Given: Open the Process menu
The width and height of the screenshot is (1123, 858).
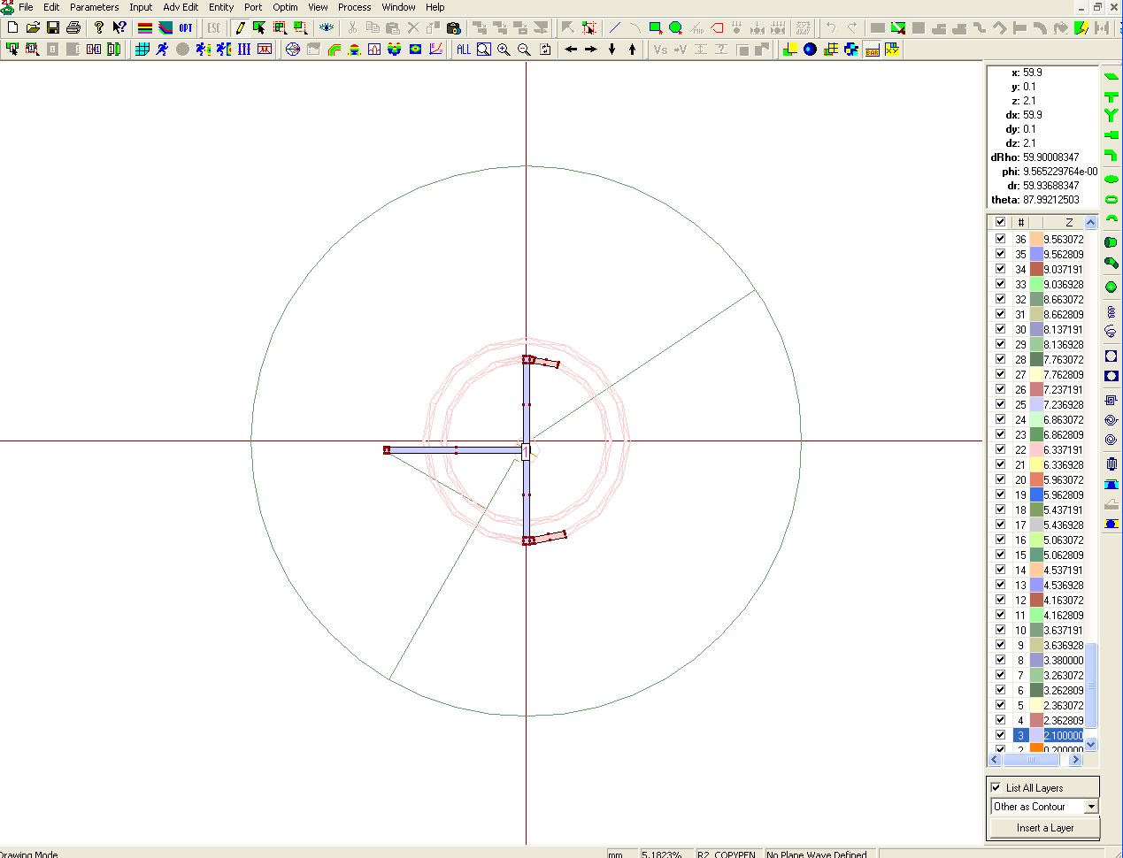Looking at the screenshot, I should [354, 7].
